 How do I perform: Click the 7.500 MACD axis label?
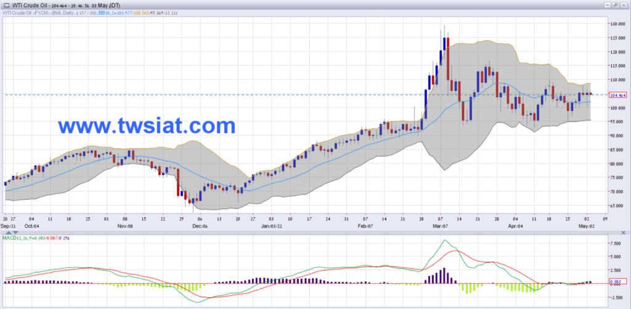617,244
